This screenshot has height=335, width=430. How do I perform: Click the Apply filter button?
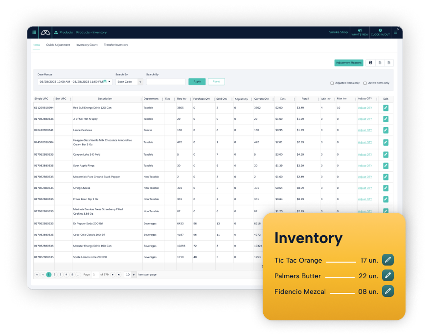[x=197, y=82]
